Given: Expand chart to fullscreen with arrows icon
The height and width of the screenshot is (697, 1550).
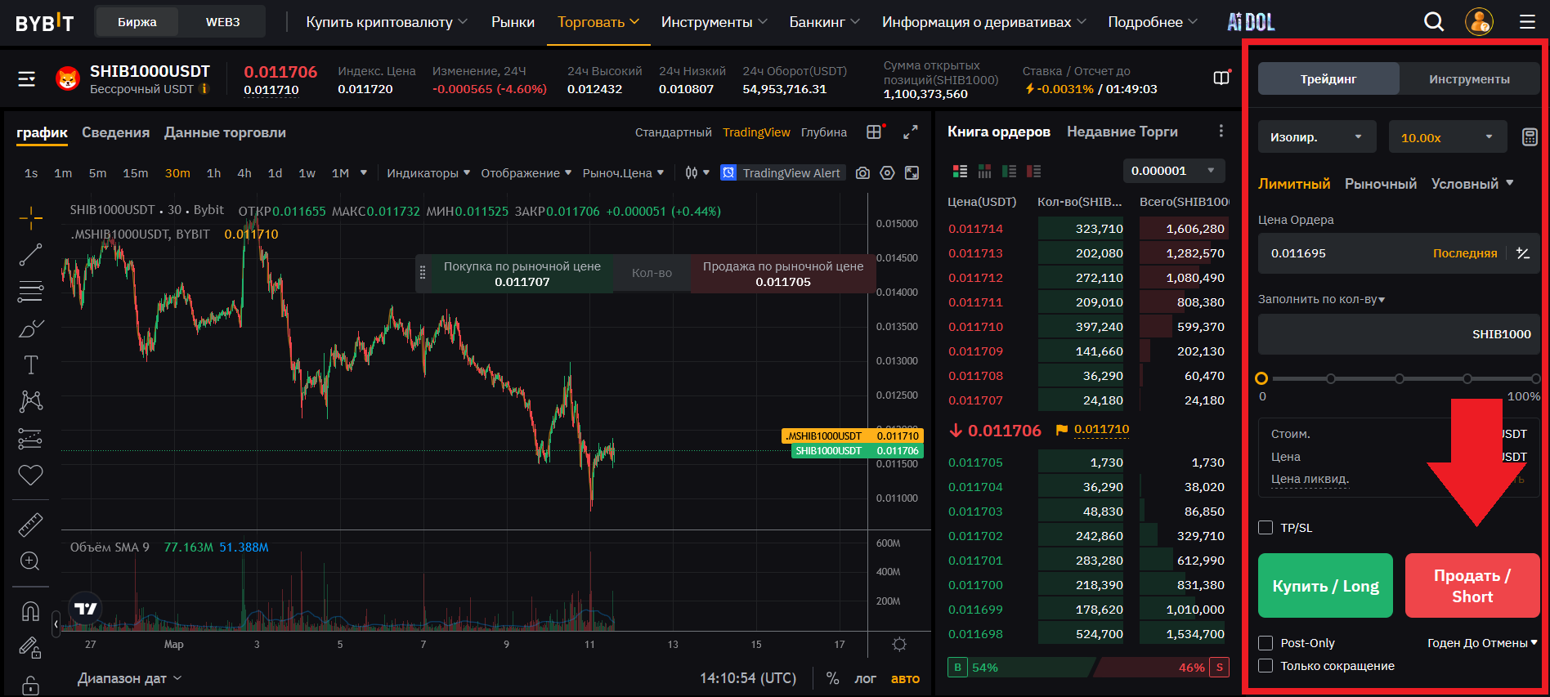Looking at the screenshot, I should [910, 132].
